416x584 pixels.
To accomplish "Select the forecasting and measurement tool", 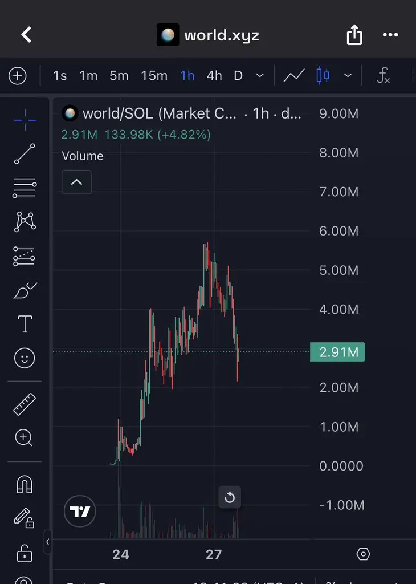I will click(24, 256).
